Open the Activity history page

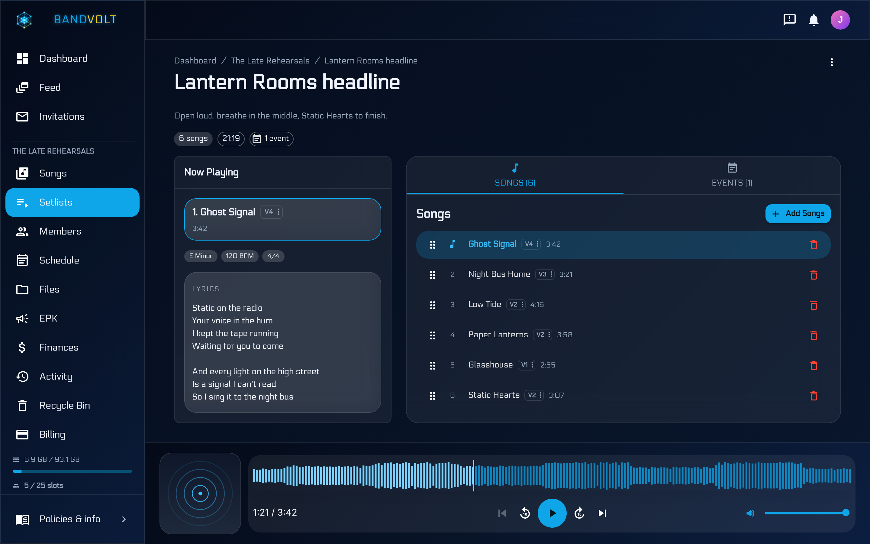72,376
